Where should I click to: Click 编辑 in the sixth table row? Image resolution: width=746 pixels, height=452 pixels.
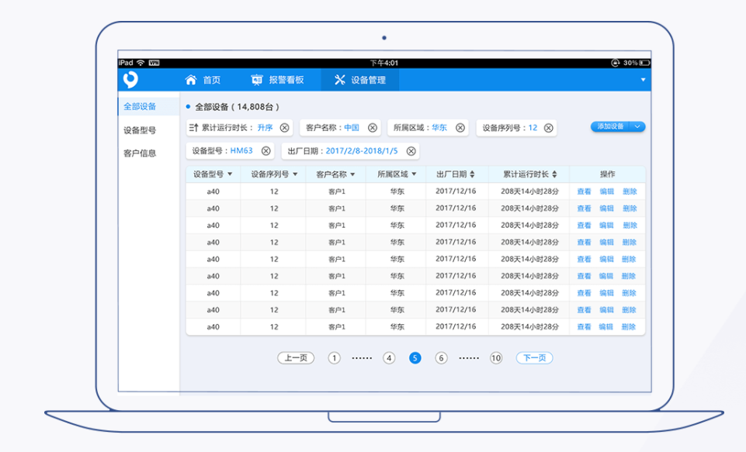[x=606, y=276]
